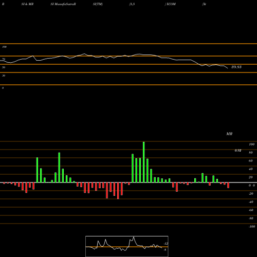Click the -8 label in the mini chart

point(165,250)
